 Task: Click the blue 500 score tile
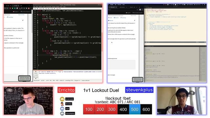(x=135, y=109)
